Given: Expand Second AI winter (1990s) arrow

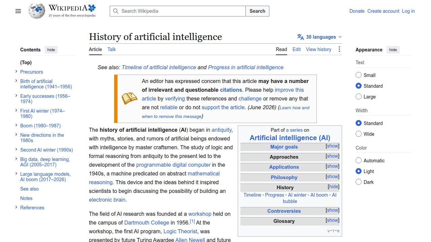Looking at the screenshot, I should (x=16, y=149).
